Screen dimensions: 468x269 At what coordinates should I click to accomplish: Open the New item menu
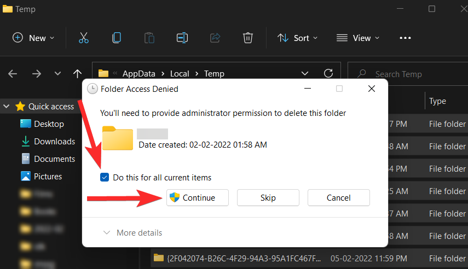pos(33,38)
